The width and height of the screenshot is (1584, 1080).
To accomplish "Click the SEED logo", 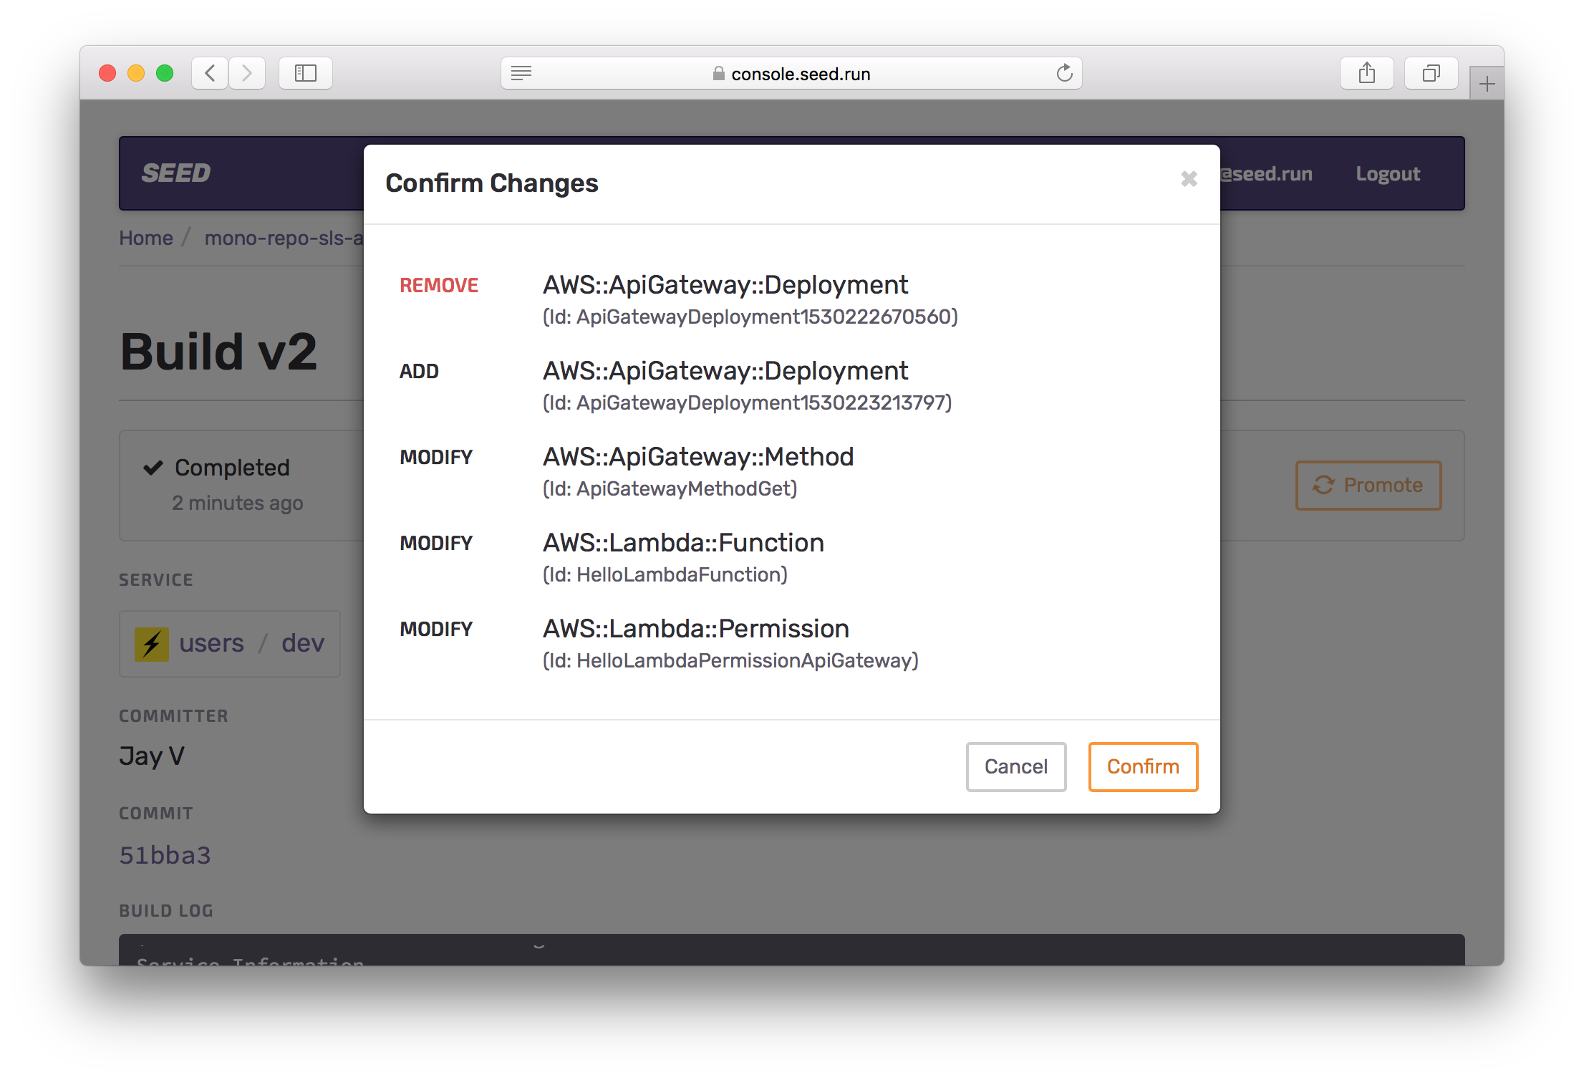I will click(176, 173).
